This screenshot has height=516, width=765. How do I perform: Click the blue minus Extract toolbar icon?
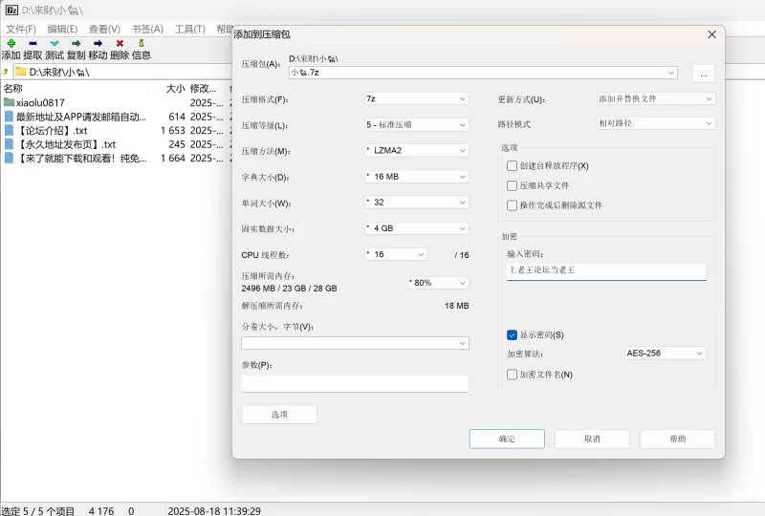coord(33,43)
